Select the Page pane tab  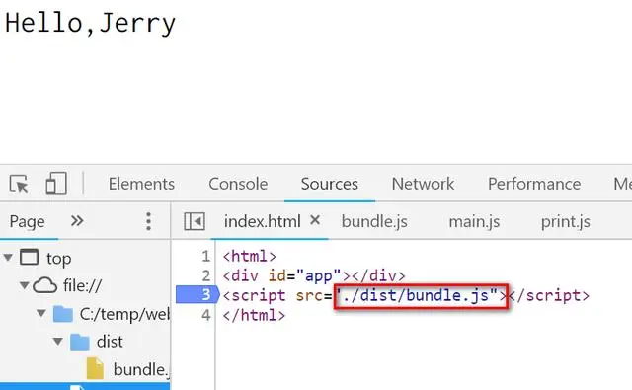[27, 221]
